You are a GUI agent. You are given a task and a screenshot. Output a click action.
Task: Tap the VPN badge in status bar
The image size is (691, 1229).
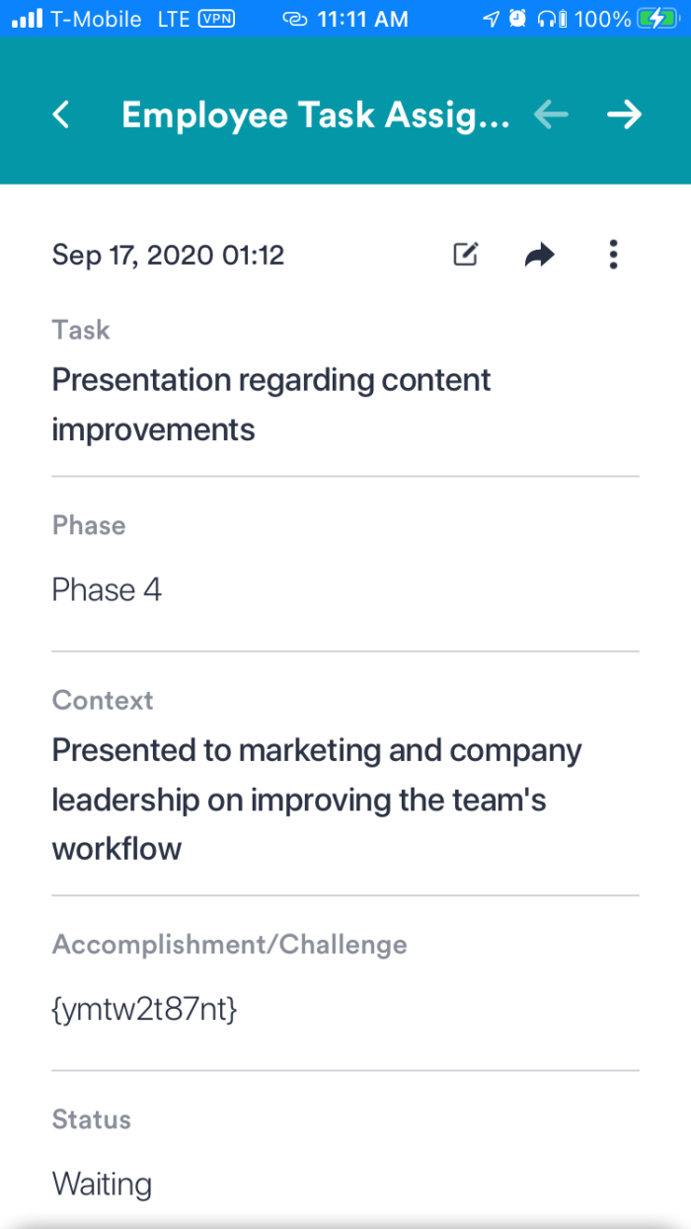(216, 19)
